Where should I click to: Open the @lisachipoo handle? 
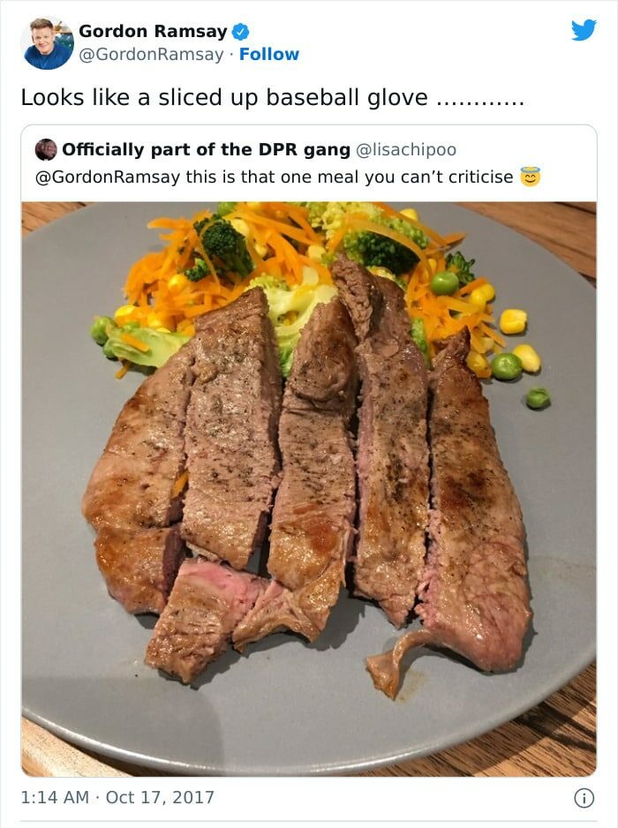[406, 150]
